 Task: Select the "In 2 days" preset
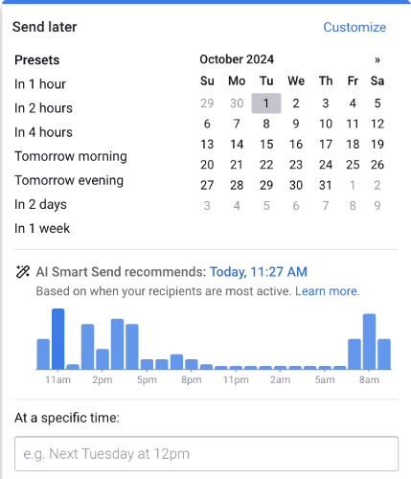coord(40,204)
